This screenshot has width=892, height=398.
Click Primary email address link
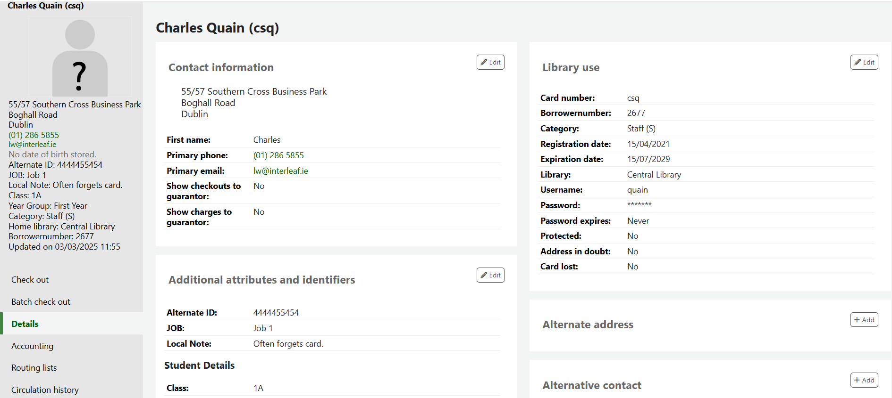280,171
